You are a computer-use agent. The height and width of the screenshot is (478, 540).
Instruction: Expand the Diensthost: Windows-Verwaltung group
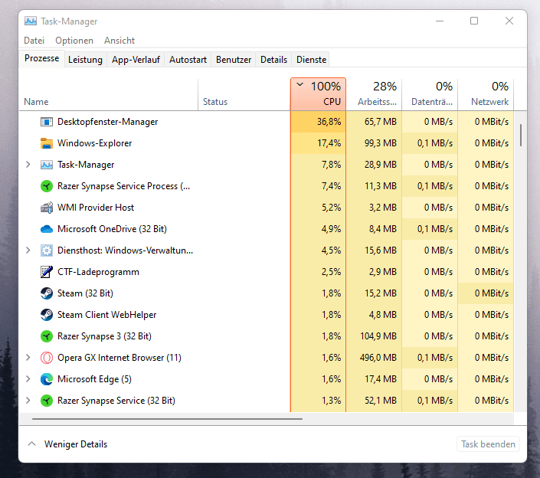tap(28, 250)
